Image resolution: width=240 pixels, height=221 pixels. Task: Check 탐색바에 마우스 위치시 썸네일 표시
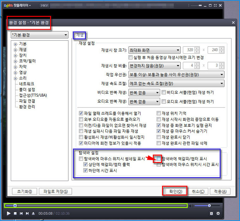(81, 158)
